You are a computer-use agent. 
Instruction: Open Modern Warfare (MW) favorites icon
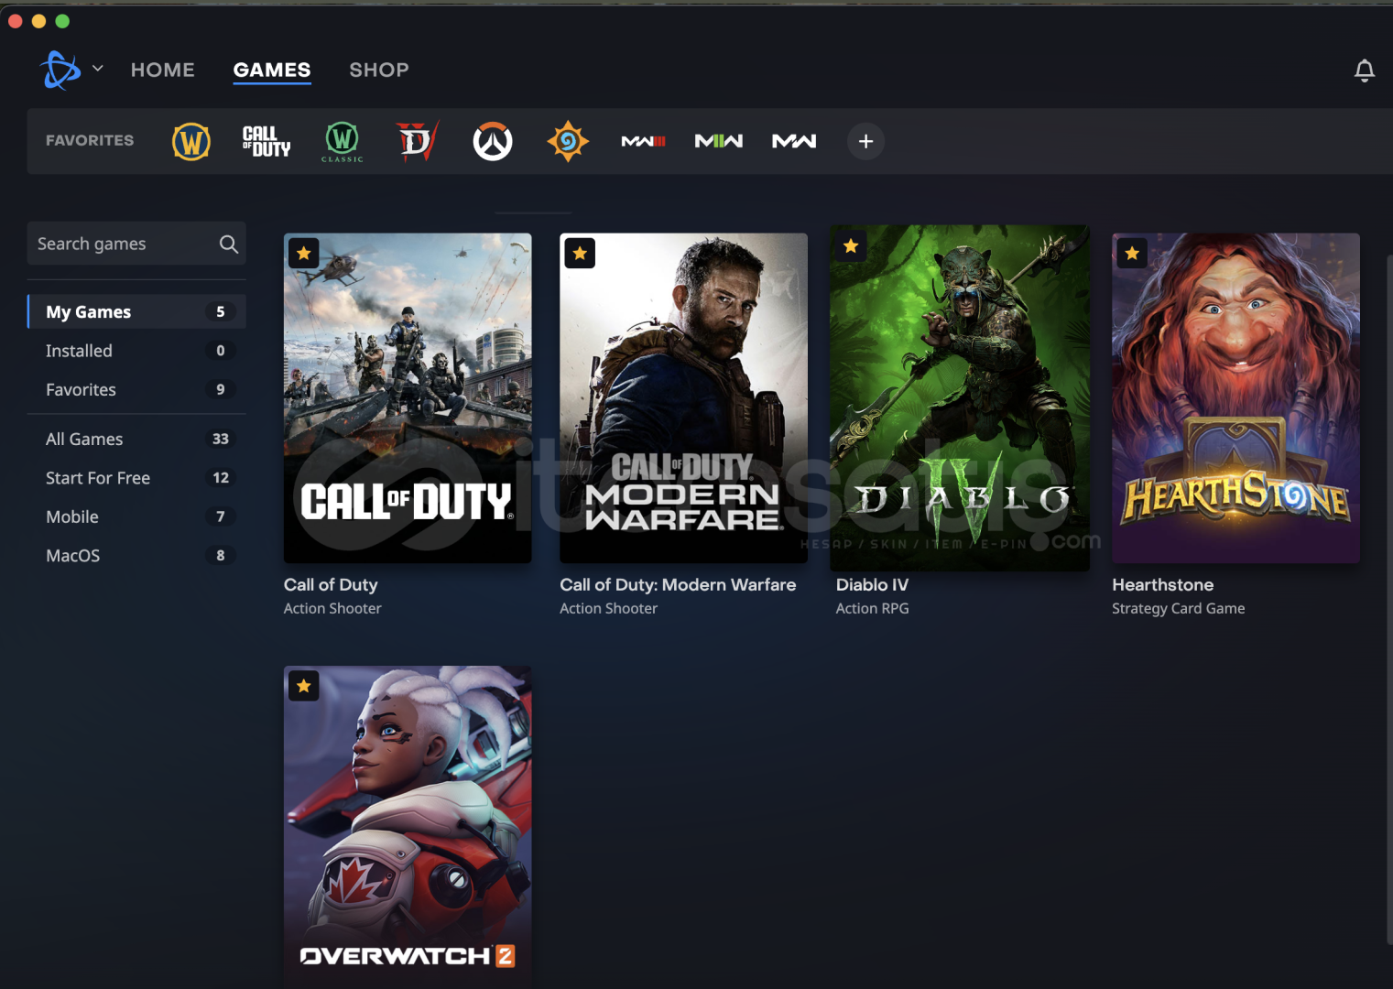point(794,141)
